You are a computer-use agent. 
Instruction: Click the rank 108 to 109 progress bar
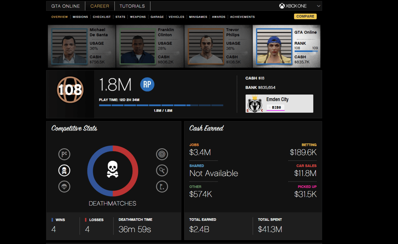click(x=306, y=51)
